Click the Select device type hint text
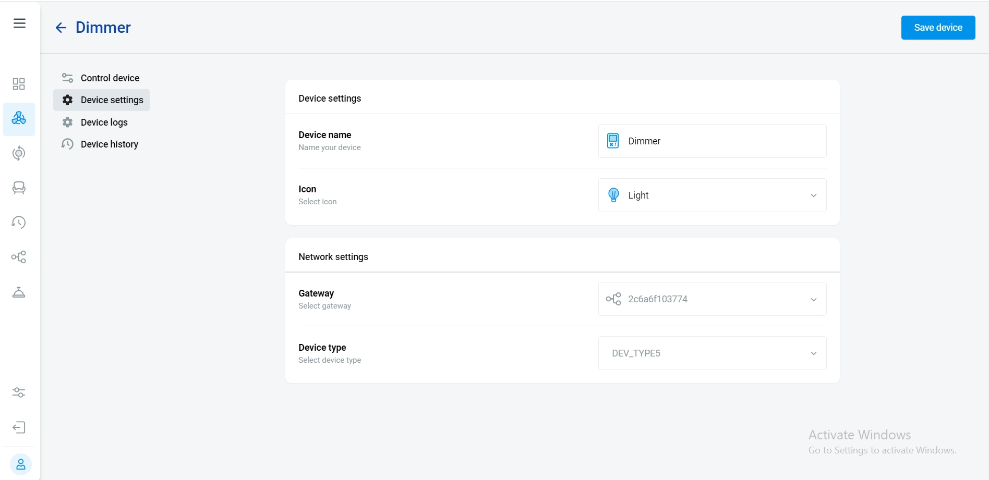The width and height of the screenshot is (989, 480). coord(330,360)
